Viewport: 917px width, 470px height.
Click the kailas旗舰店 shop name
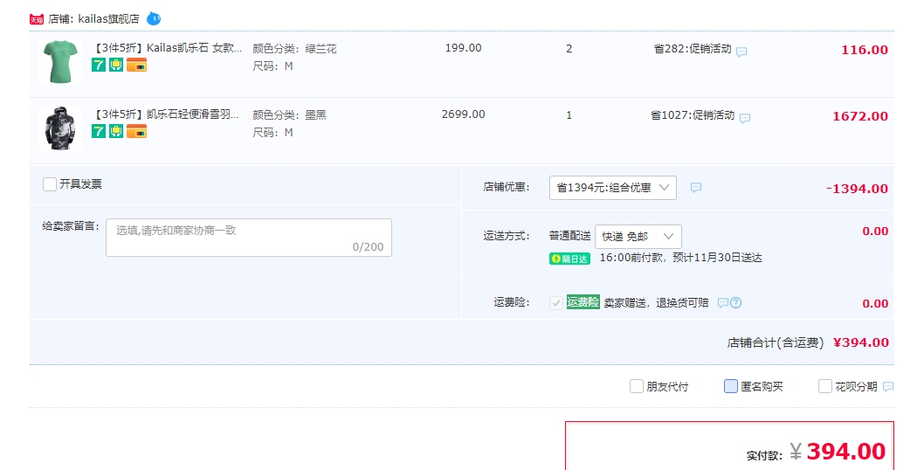[x=109, y=18]
